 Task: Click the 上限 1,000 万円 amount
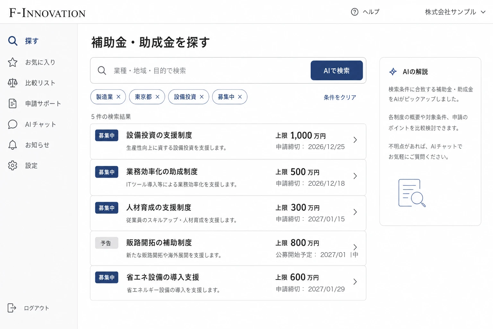click(x=300, y=135)
